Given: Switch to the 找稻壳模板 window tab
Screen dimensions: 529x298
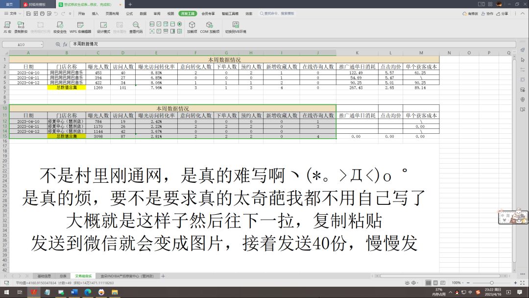Looking at the screenshot, I should pos(37,4).
